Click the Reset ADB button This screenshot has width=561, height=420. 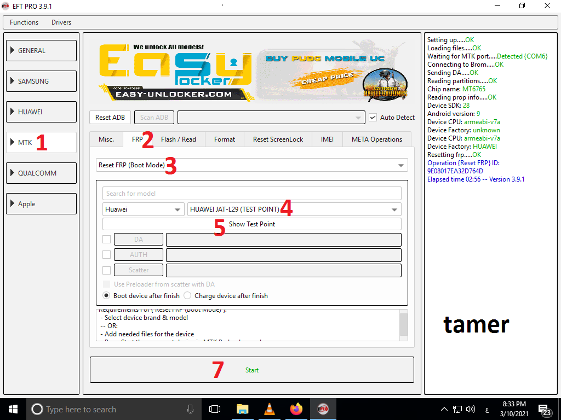[x=110, y=118]
